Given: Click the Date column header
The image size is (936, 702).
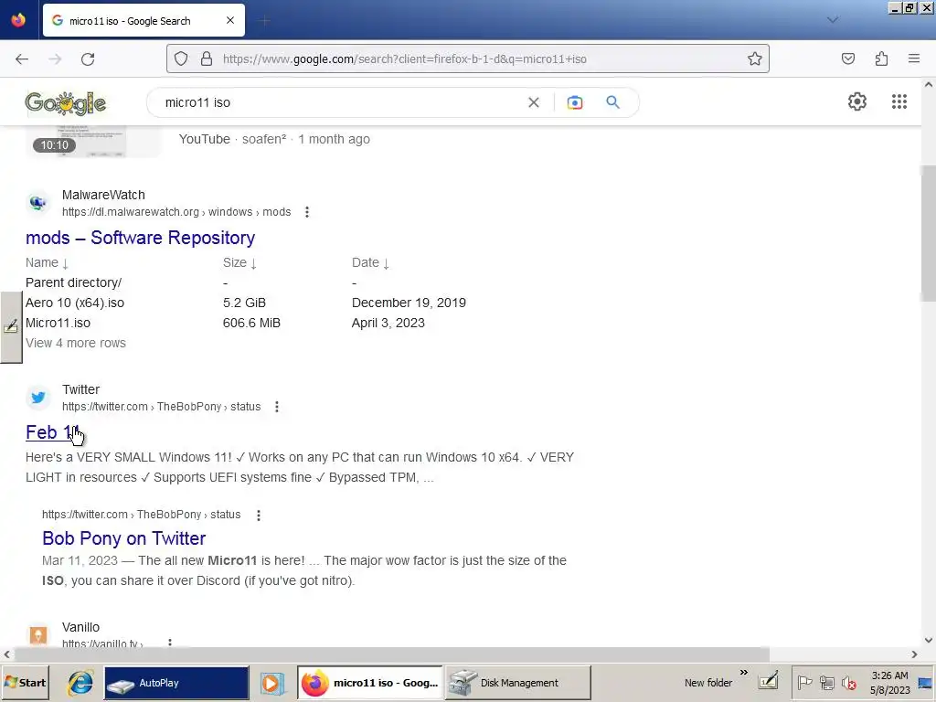Looking at the screenshot, I should pyautogui.click(x=370, y=262).
